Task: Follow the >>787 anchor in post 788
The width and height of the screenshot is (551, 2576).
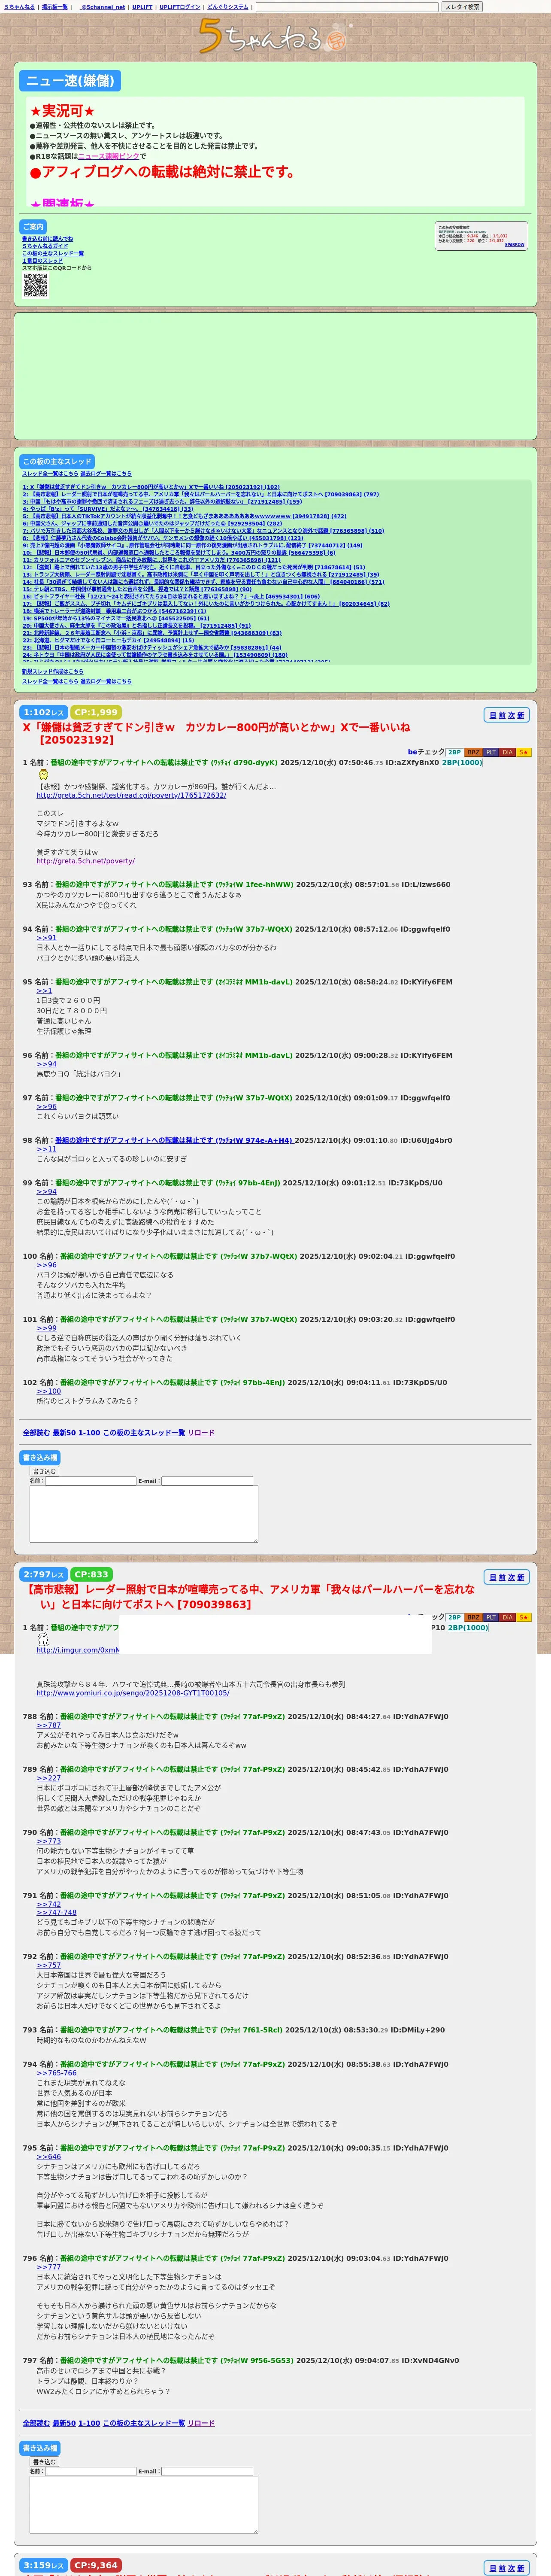Action: pyautogui.click(x=49, y=1725)
